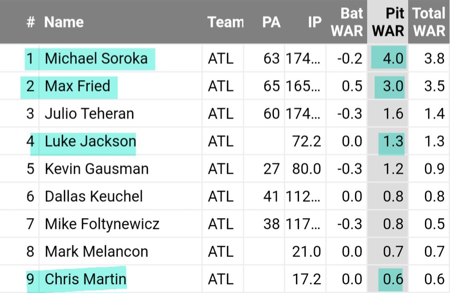Select Max Fried's 3.5 Total WAR cell

(434, 86)
